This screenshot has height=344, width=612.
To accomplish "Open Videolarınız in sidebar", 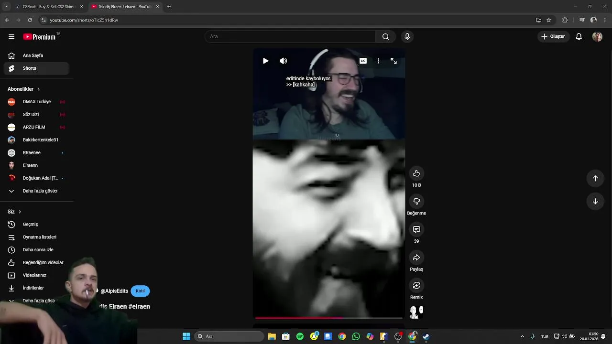I will 36,275.
